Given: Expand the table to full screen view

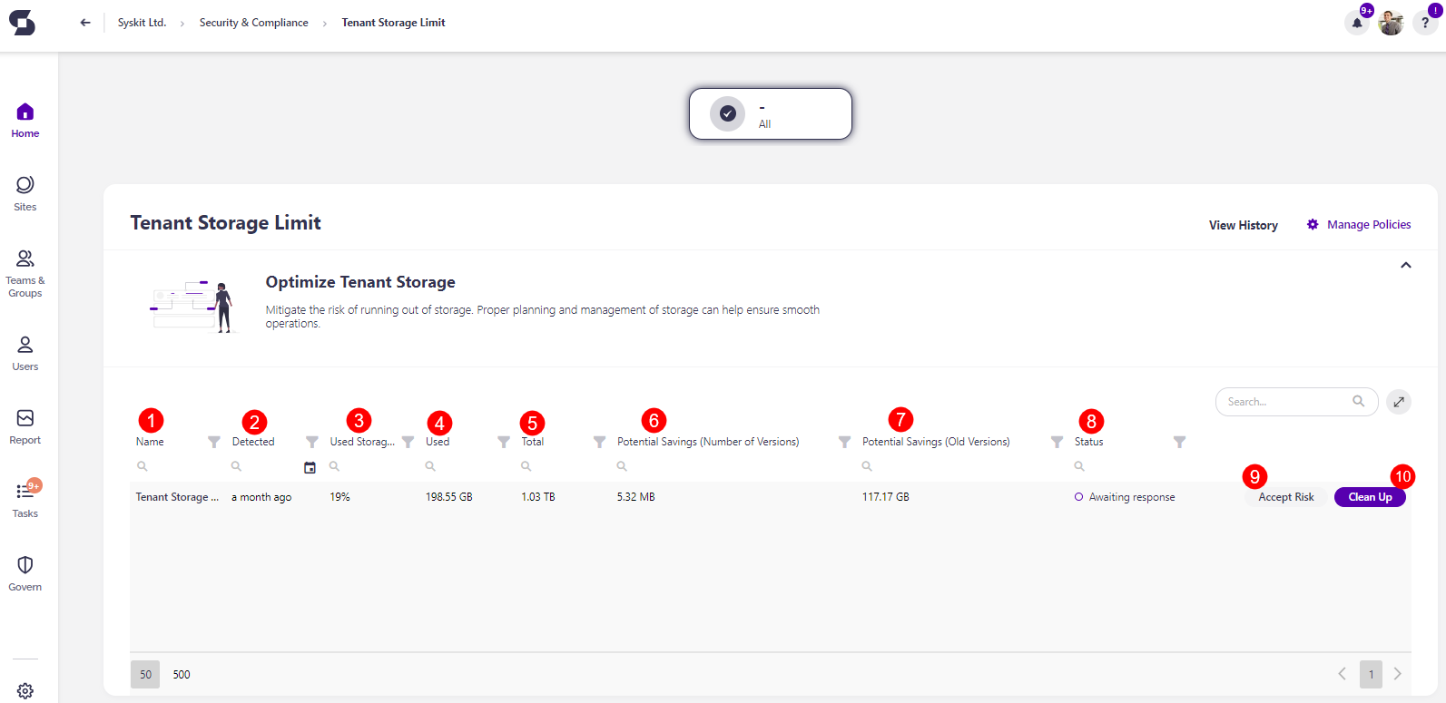Looking at the screenshot, I should click(1398, 402).
